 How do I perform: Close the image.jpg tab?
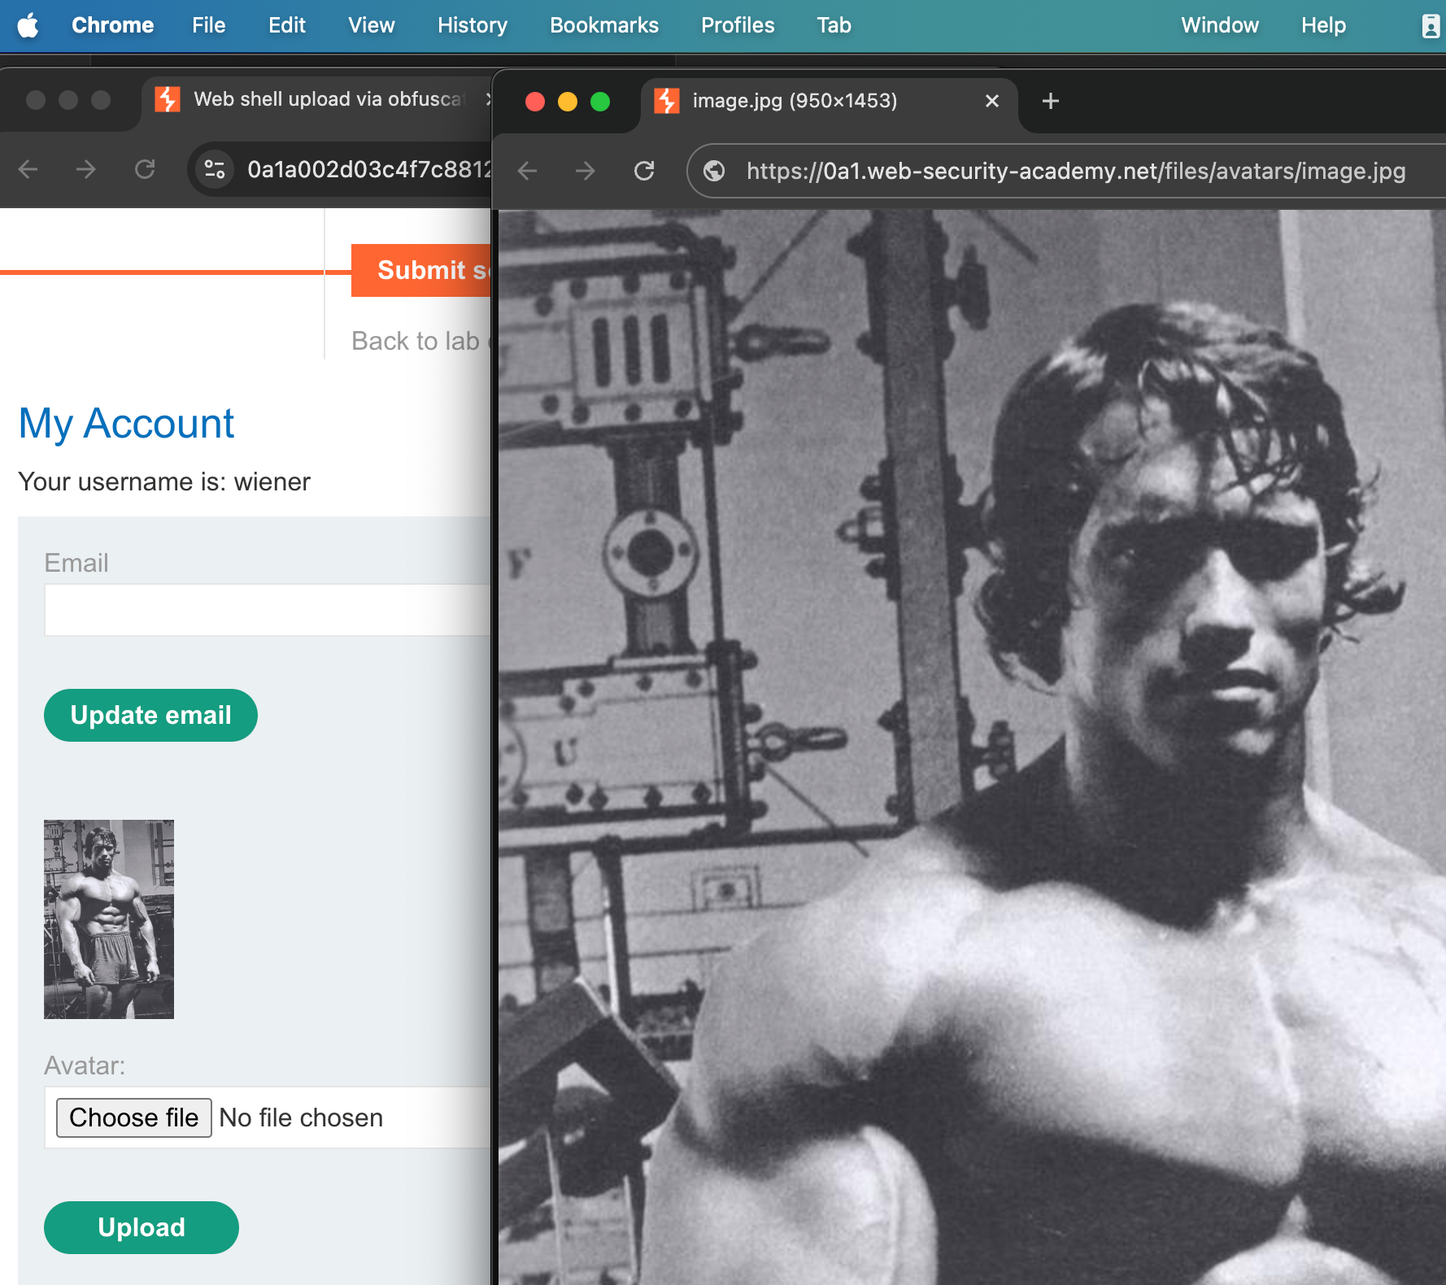pos(991,101)
